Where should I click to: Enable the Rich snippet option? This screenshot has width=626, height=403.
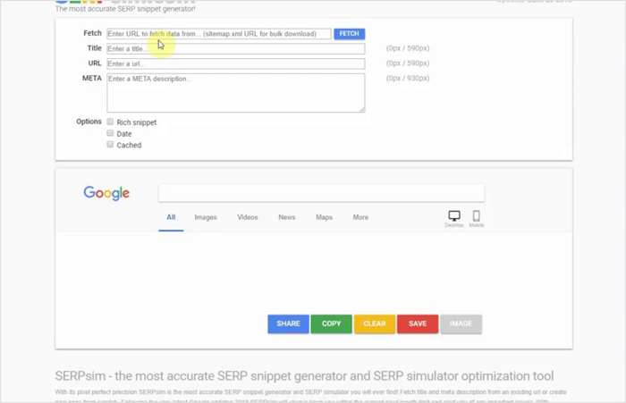click(110, 122)
